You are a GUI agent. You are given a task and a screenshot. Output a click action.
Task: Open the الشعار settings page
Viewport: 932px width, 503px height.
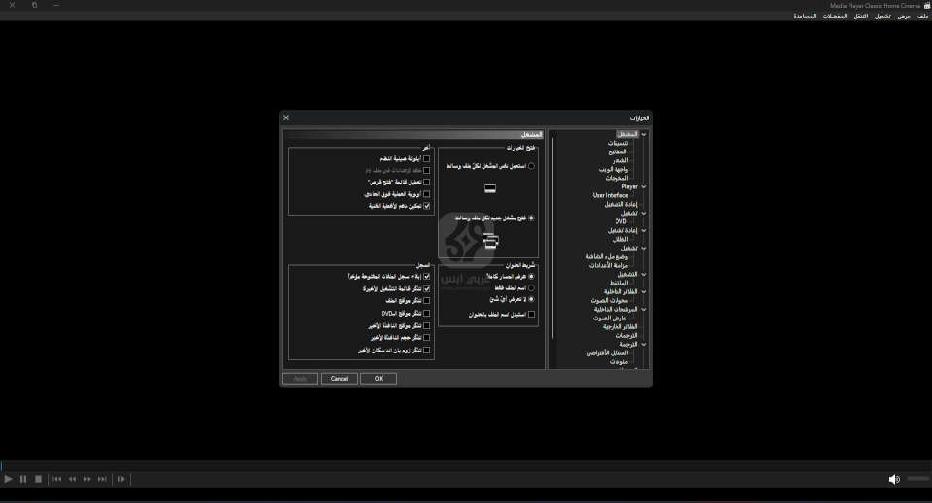click(620, 160)
